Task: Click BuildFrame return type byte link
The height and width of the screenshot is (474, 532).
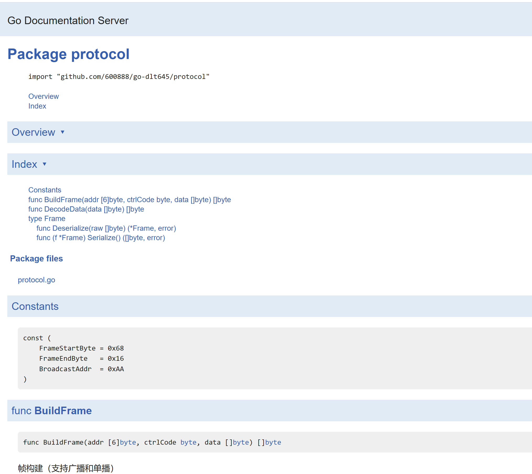Action: [273, 442]
